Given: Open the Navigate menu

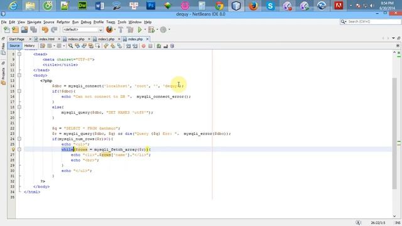Looking at the screenshot, I should point(34,22).
